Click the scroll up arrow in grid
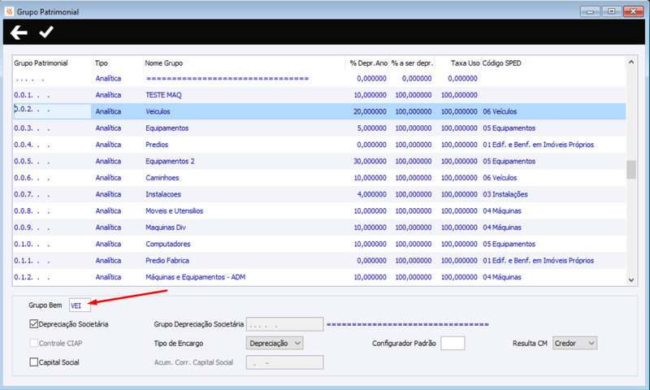Screen dimensions: 650x390 click(631, 63)
